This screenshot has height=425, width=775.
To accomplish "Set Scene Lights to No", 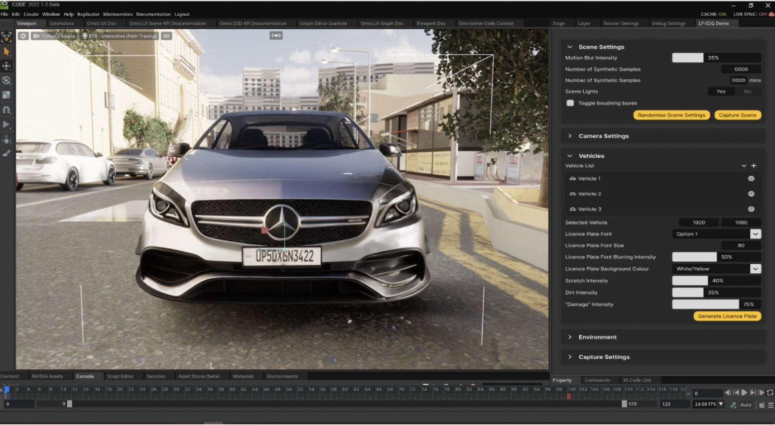I will tap(748, 92).
